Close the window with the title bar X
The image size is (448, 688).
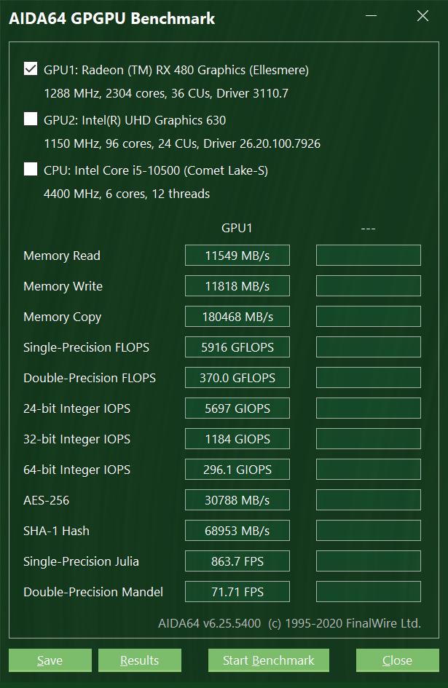click(422, 17)
